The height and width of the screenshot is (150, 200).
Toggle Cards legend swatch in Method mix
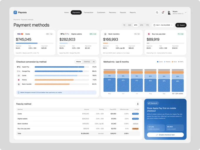(158, 62)
